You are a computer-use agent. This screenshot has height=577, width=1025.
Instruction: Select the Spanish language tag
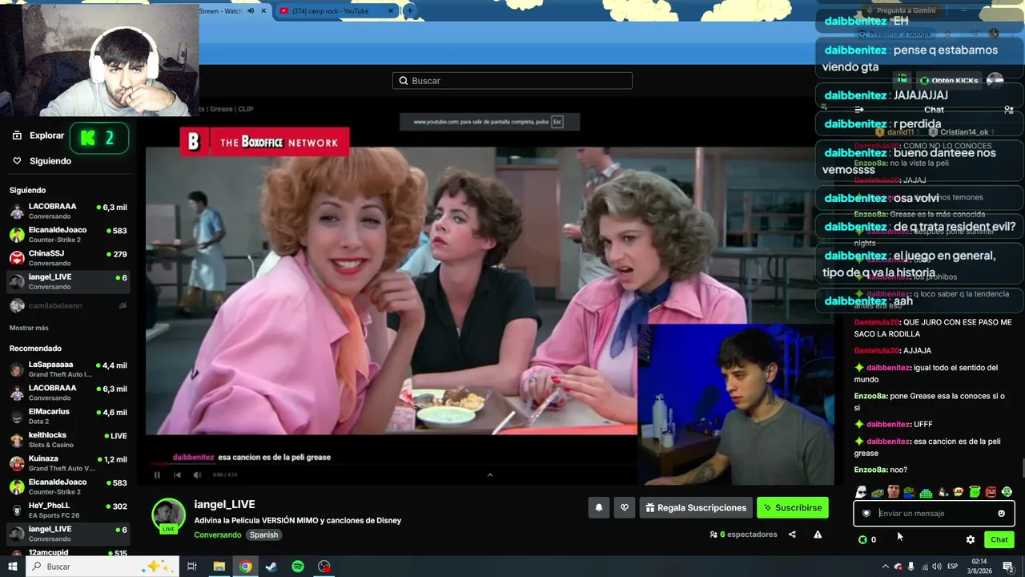pos(263,535)
